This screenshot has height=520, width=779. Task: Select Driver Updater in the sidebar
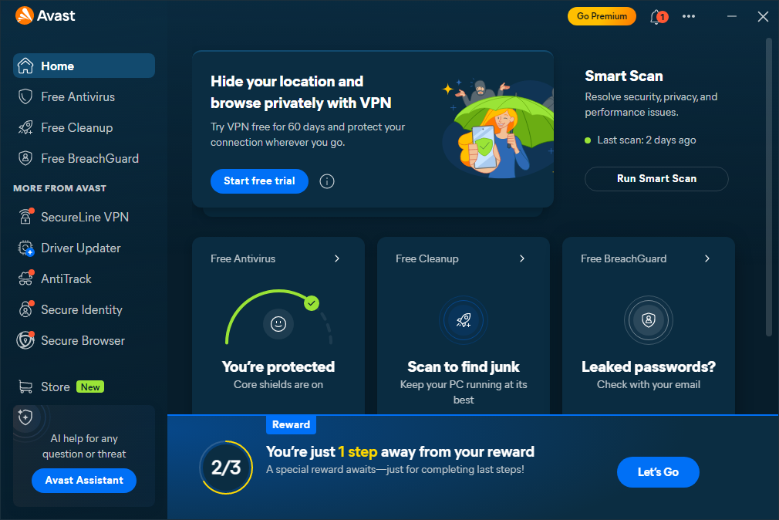click(84, 248)
